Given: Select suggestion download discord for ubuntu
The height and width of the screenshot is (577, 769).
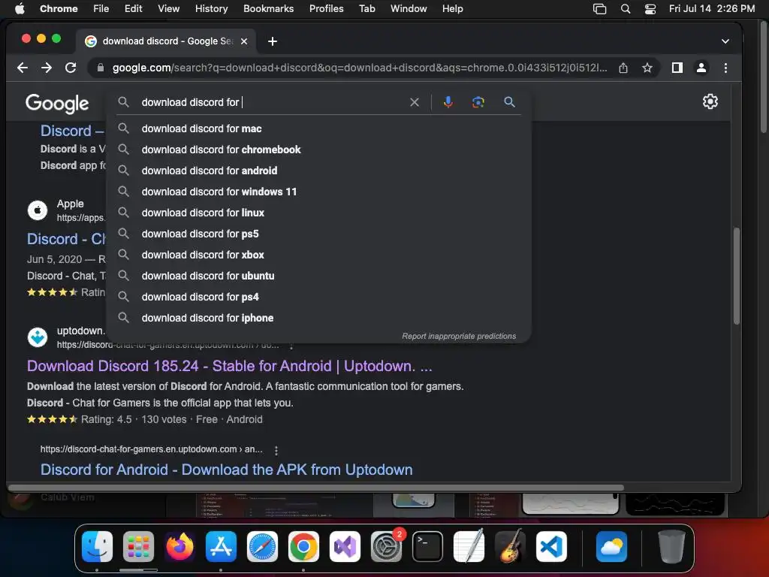Looking at the screenshot, I should pyautogui.click(x=318, y=276).
